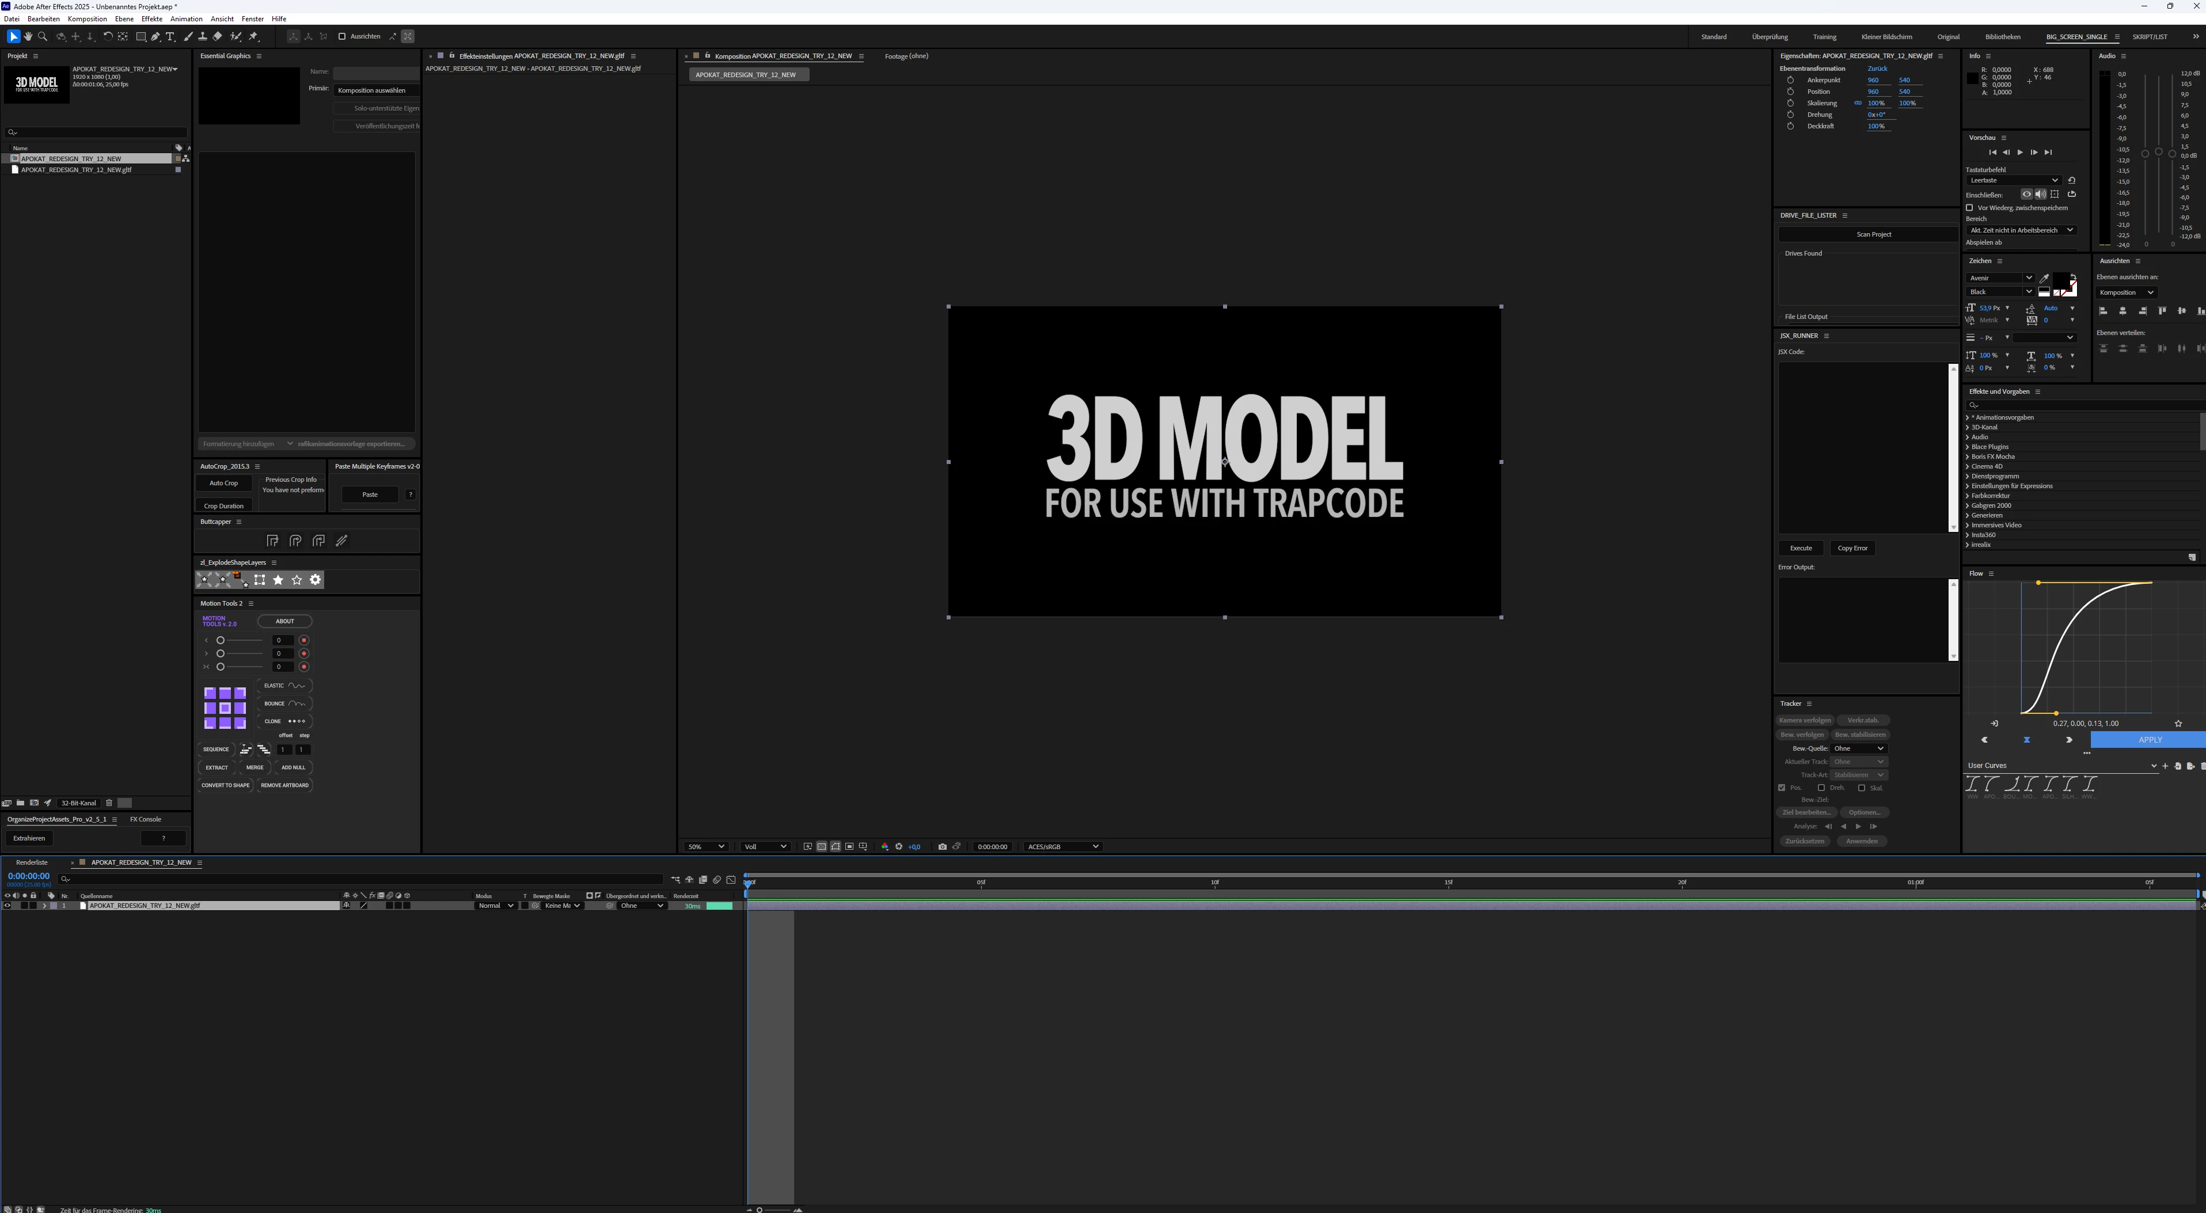
Task: Enable the Ausrichten snapping checkbox
Action: pos(341,37)
